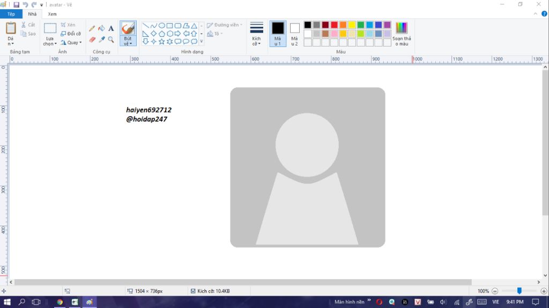Click the Save icon in title bar

(x=17, y=5)
